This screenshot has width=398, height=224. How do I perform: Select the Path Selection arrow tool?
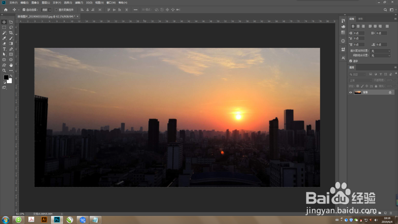click(4, 54)
